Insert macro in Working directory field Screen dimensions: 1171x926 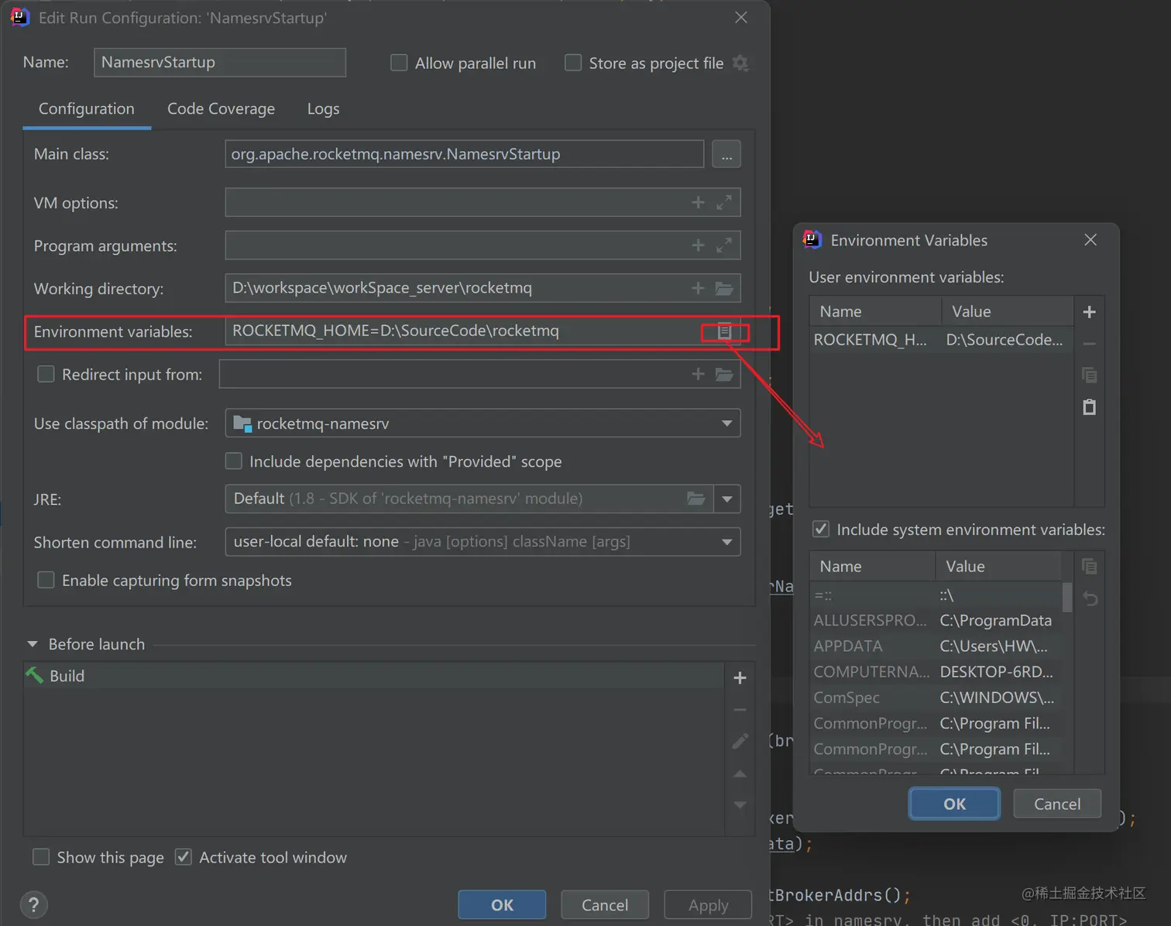click(698, 288)
